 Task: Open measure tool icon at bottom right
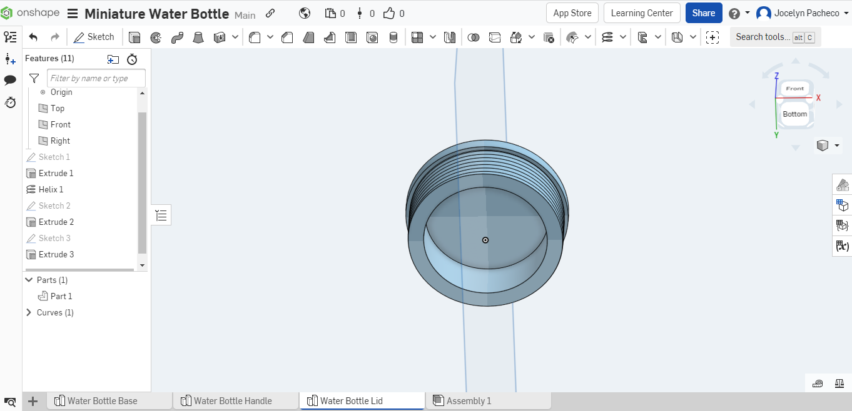[818, 383]
